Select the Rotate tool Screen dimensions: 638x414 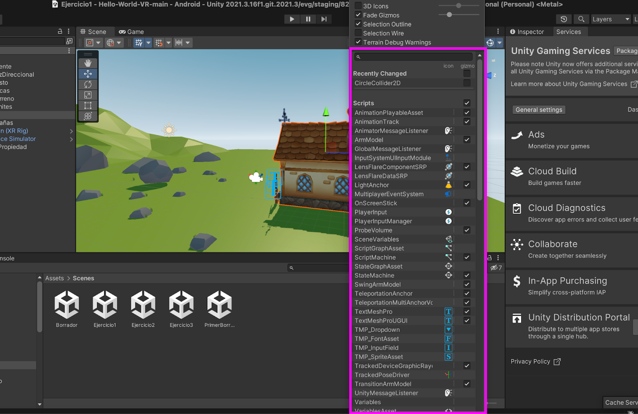pos(88,84)
